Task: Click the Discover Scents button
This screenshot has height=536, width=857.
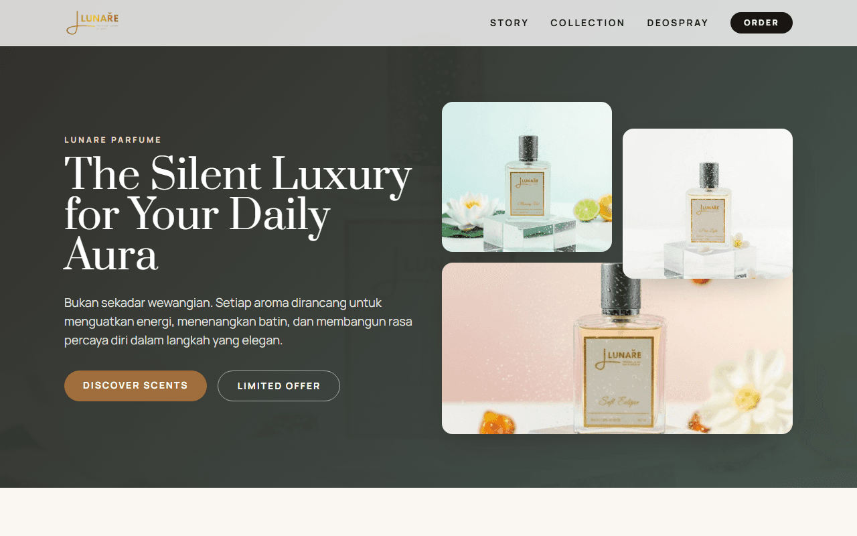Action: (135, 386)
